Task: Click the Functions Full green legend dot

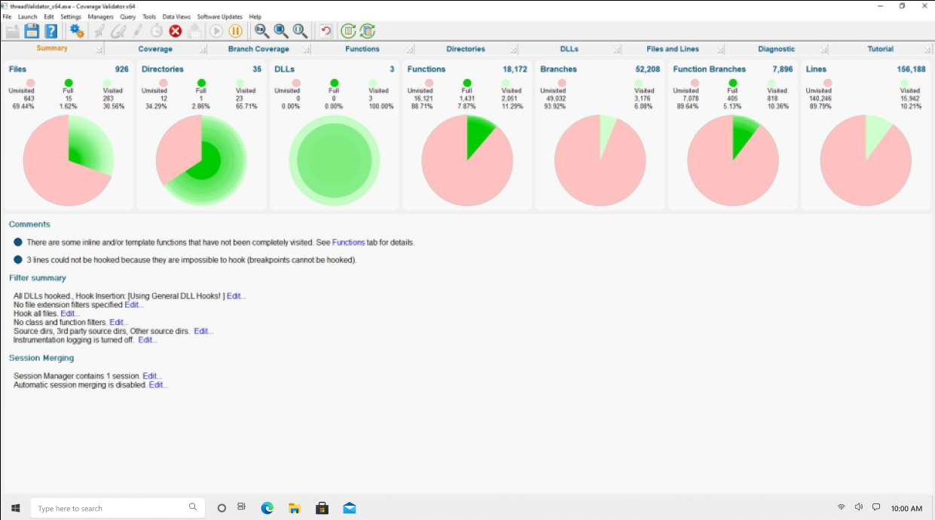Action: [467, 83]
